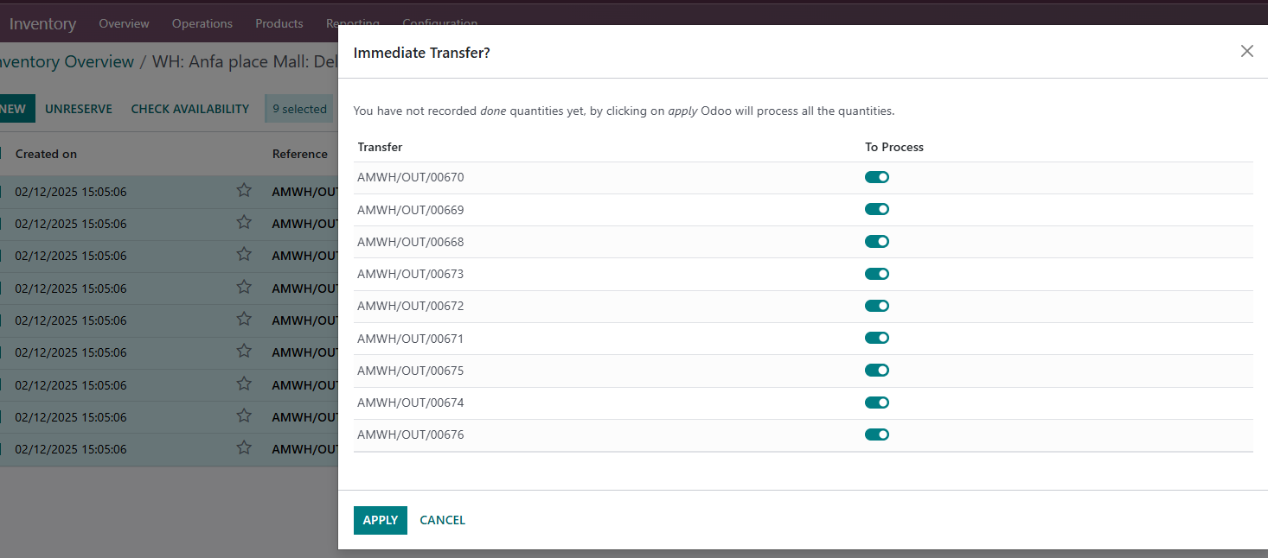Star the bottom visible transfer row

tap(243, 448)
